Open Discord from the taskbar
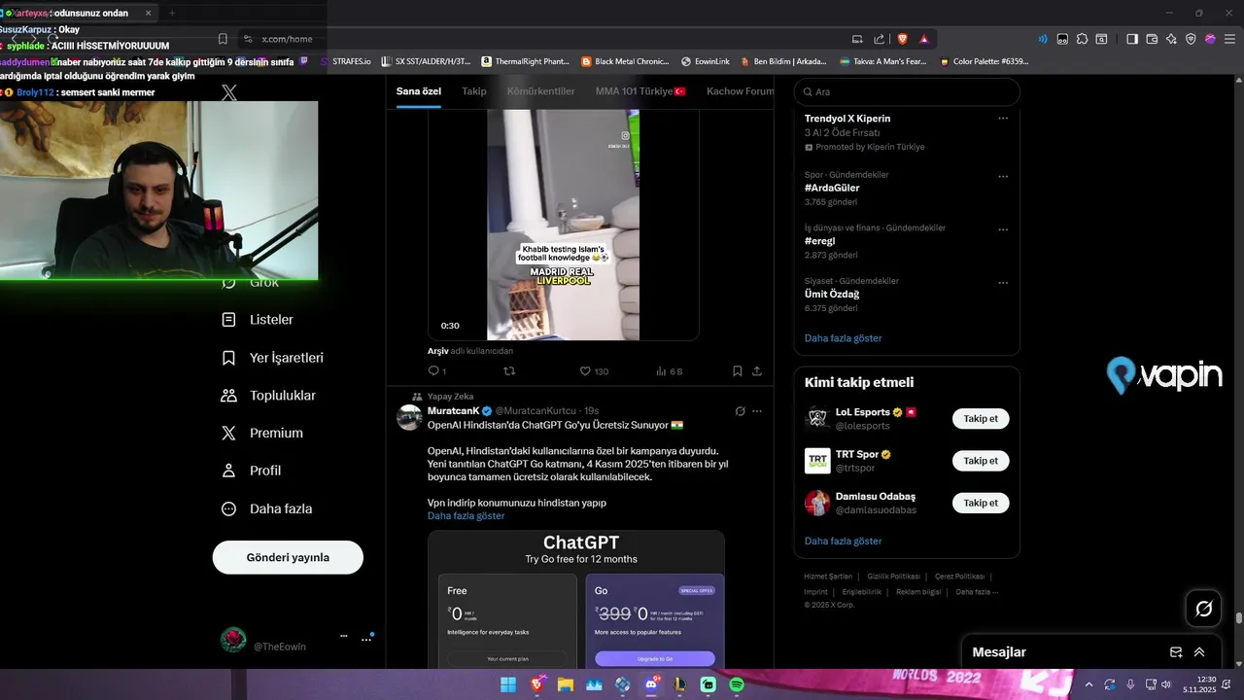Screen dimensions: 1244x700 coord(651,684)
